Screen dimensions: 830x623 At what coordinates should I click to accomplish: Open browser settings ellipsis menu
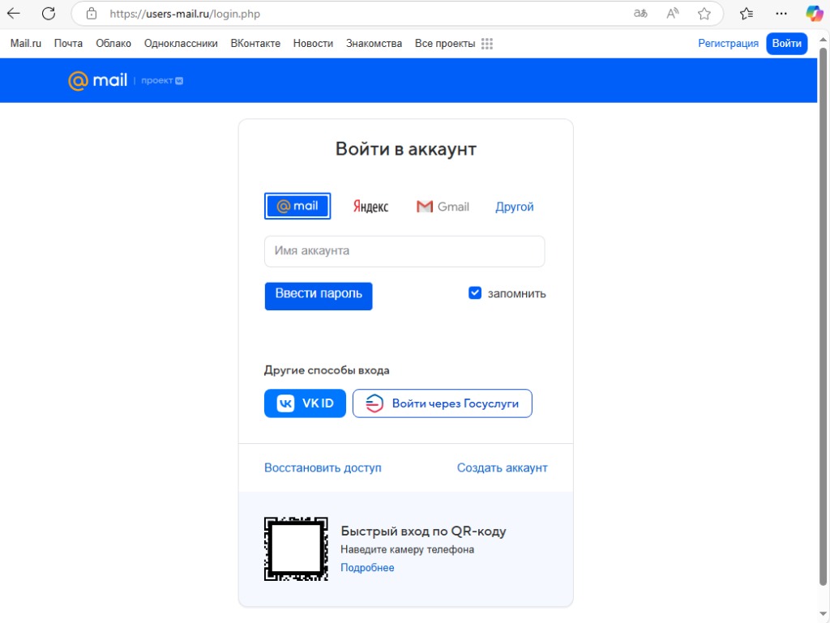(781, 14)
